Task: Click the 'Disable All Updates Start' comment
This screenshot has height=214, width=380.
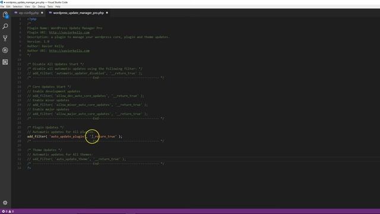Action: coord(55,64)
